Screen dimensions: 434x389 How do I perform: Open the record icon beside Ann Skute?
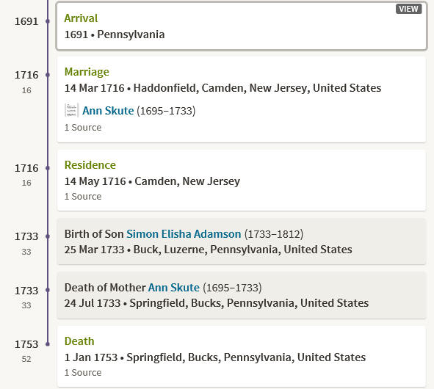[71, 110]
